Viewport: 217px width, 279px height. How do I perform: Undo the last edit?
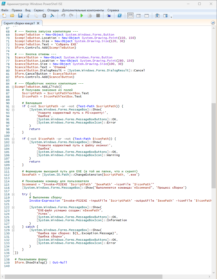(63, 16)
